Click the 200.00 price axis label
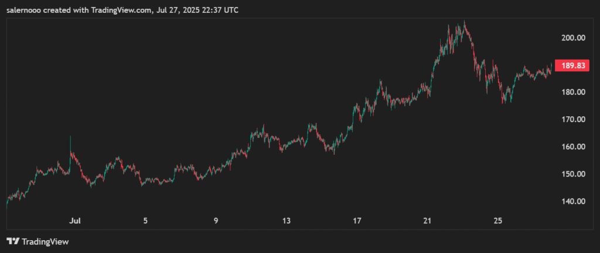 coord(573,38)
